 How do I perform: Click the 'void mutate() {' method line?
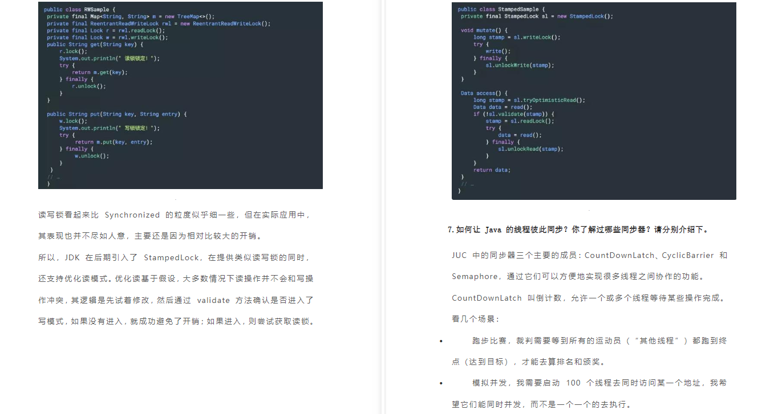(484, 30)
